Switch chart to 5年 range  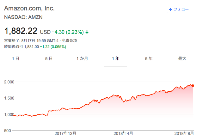[149, 58]
